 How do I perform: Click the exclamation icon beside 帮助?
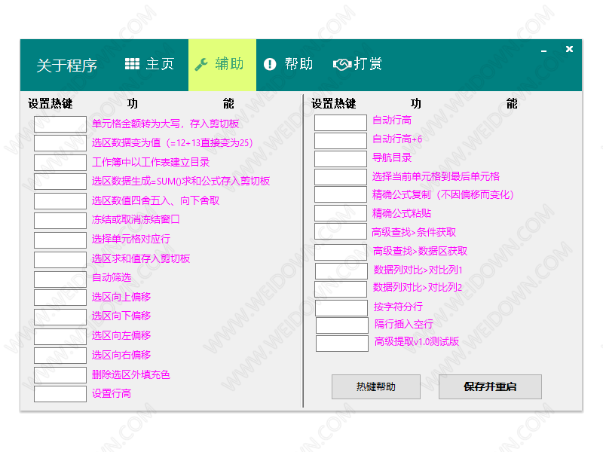pos(270,65)
